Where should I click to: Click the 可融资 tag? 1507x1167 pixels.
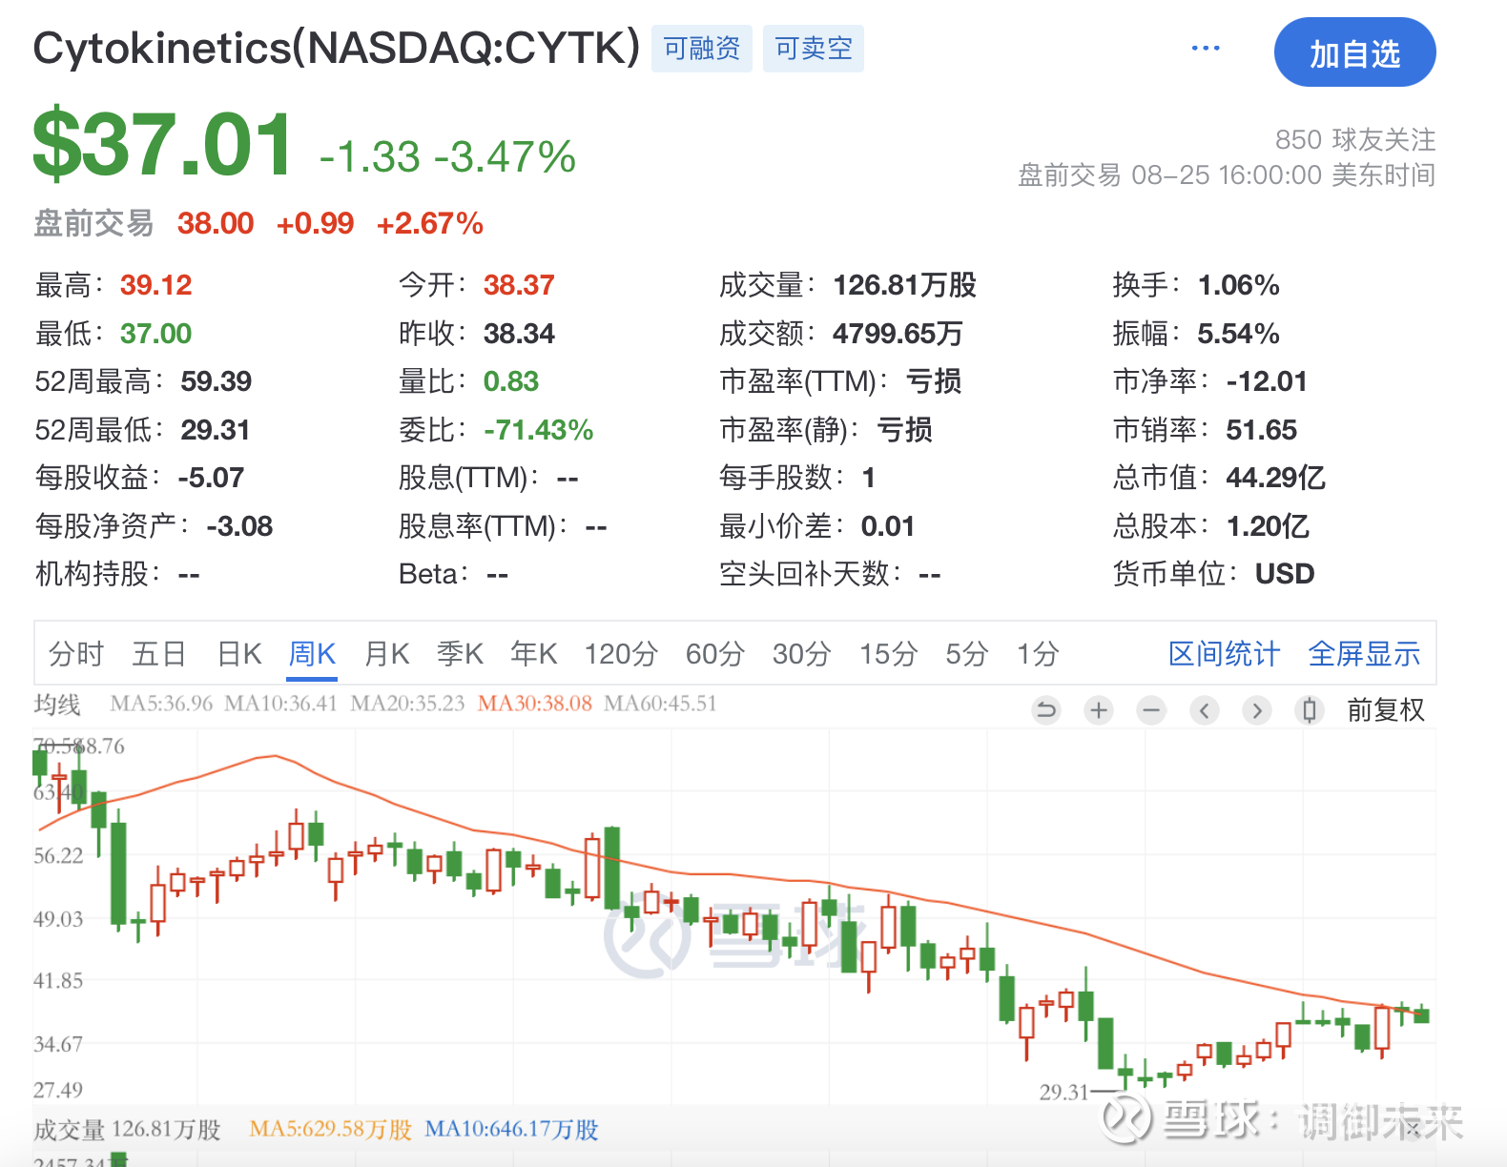pos(702,49)
